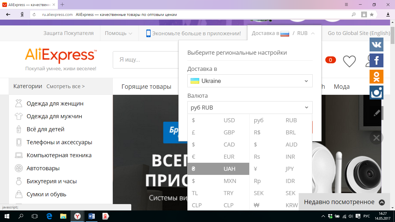The image size is (395, 222).
Task: Open File Explorer from taskbar
Action: [63, 216]
